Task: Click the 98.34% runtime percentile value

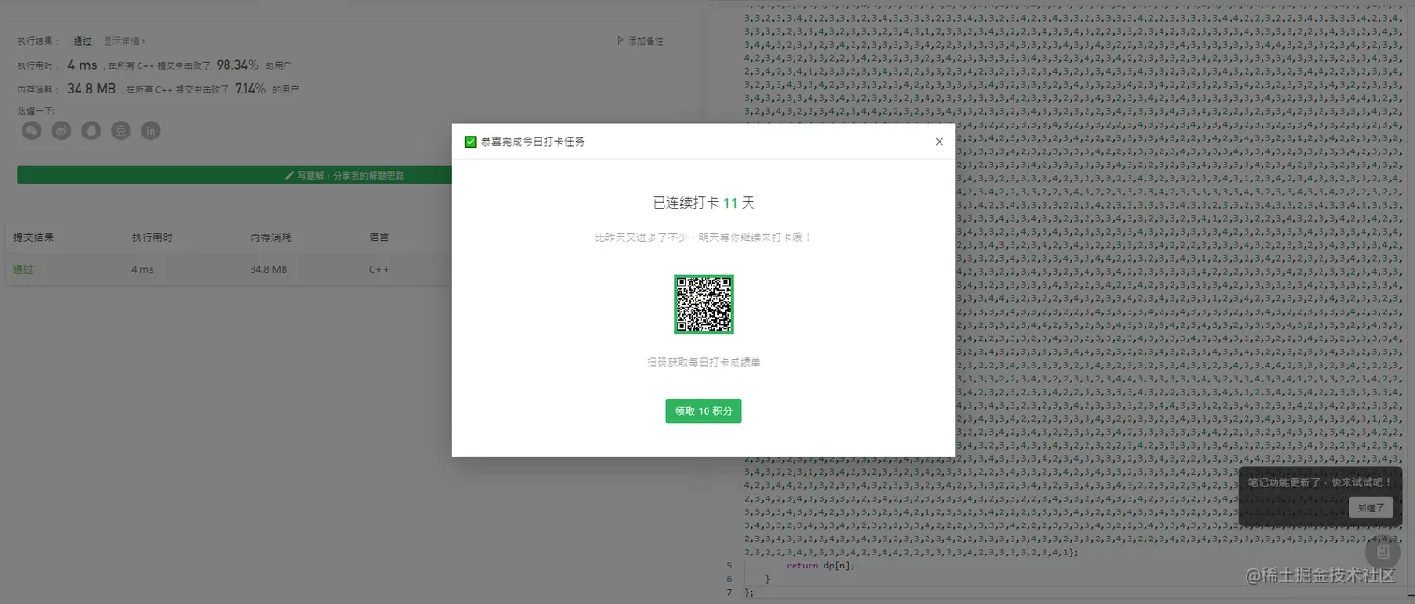Action: pos(238,65)
